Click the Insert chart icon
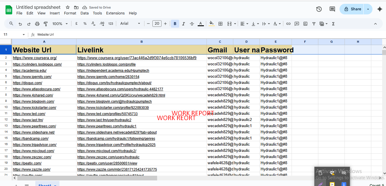The height and width of the screenshot is (186, 386). pyautogui.click(x=305, y=24)
